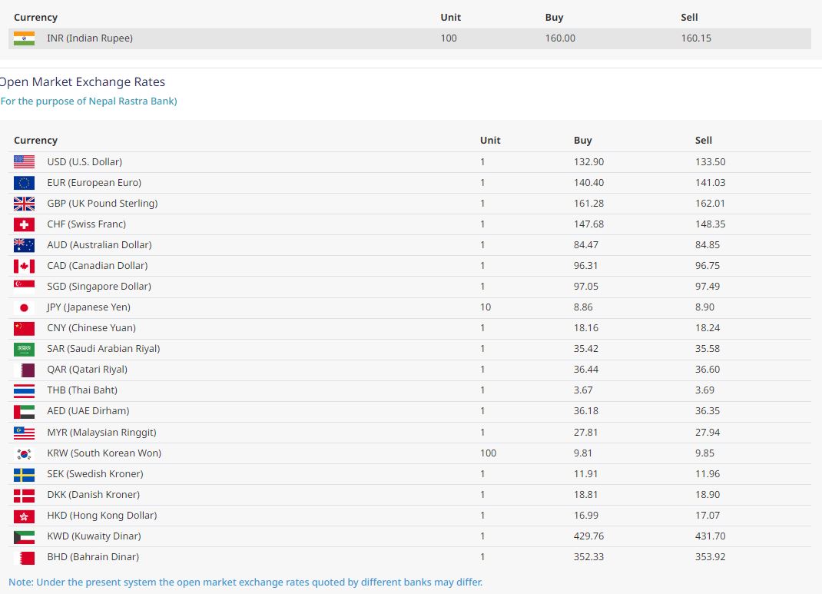Select the Swiss flag icon
This screenshot has width=822, height=594.
[x=24, y=224]
